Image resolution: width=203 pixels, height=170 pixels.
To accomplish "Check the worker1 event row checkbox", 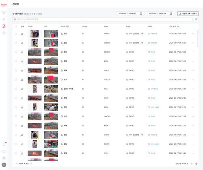I will pyautogui.click(x=16, y=89).
